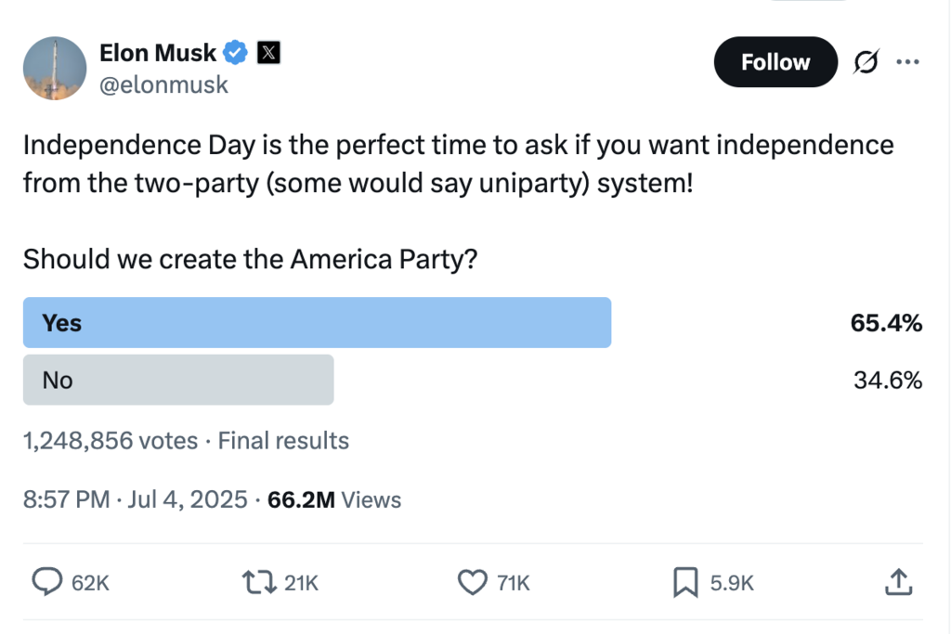Open the Elon Musk display name link

point(157,53)
